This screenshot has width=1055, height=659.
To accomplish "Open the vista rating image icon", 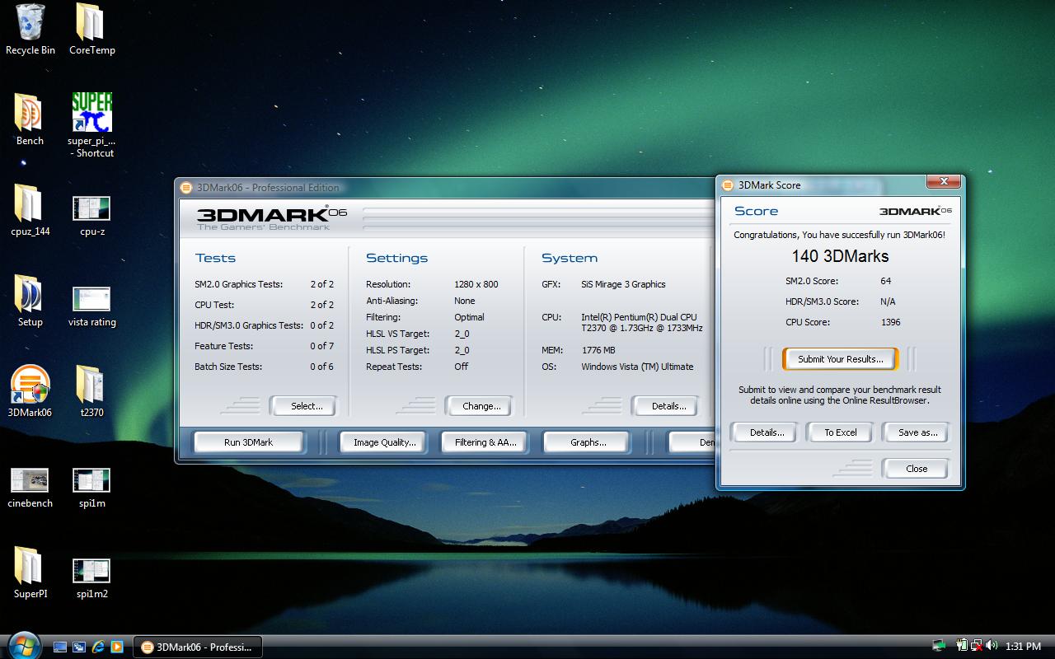I will [x=91, y=298].
